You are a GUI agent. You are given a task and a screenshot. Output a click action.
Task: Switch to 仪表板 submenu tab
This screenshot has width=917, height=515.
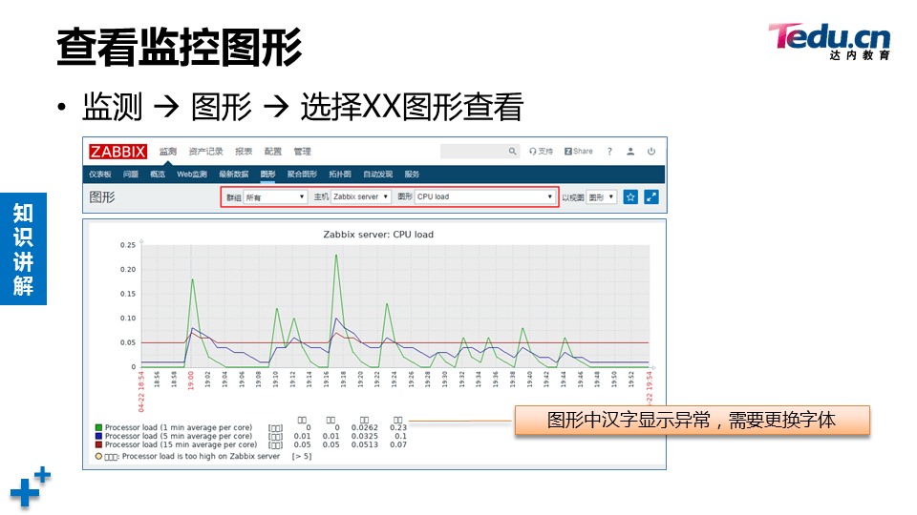pos(100,174)
